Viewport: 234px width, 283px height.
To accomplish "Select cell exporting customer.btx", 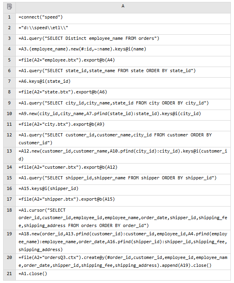I will coord(123,169).
